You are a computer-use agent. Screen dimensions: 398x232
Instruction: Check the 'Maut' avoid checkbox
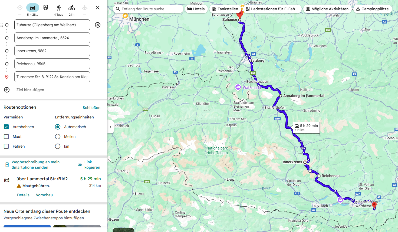point(6,137)
